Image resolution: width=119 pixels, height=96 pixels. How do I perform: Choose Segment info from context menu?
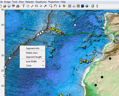[x=32, y=48]
